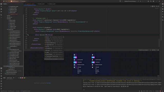Click the search icon in Build toolbar
The width and height of the screenshot is (164, 92).
[19, 78]
